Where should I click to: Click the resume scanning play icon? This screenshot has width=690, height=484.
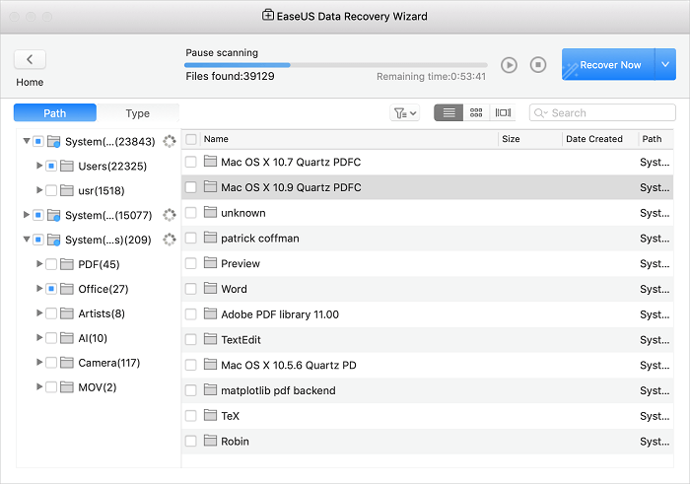tap(509, 65)
